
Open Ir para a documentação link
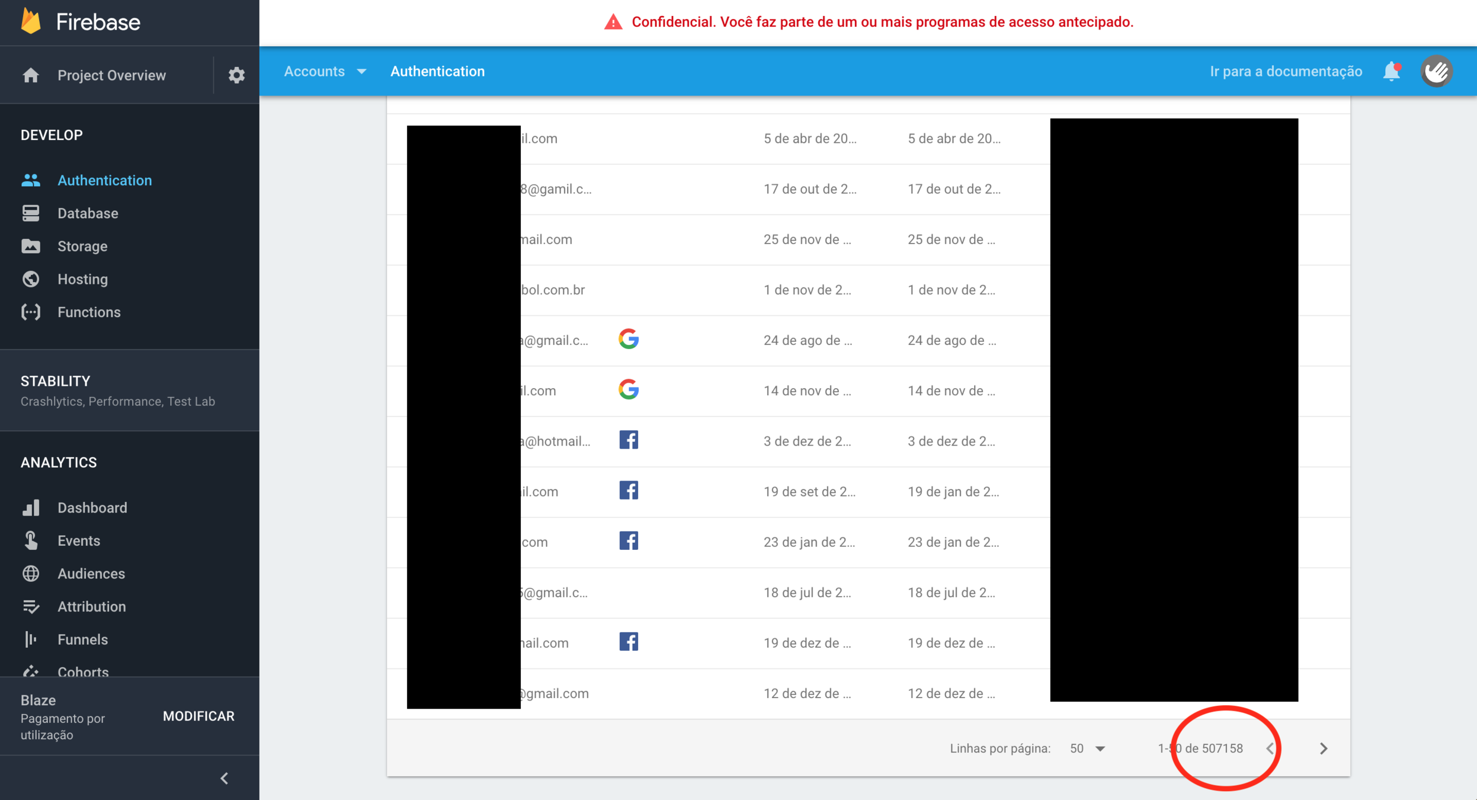click(1286, 71)
